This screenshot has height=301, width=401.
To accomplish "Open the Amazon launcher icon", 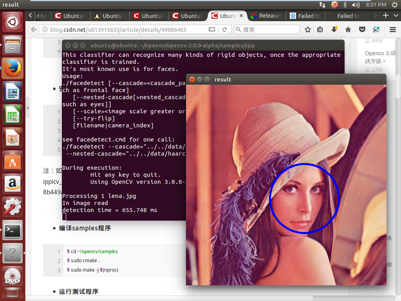I will 13,183.
